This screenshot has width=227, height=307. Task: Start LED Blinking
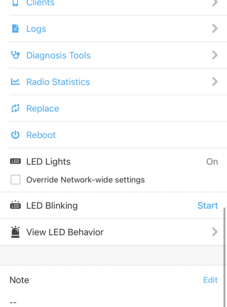(x=208, y=205)
